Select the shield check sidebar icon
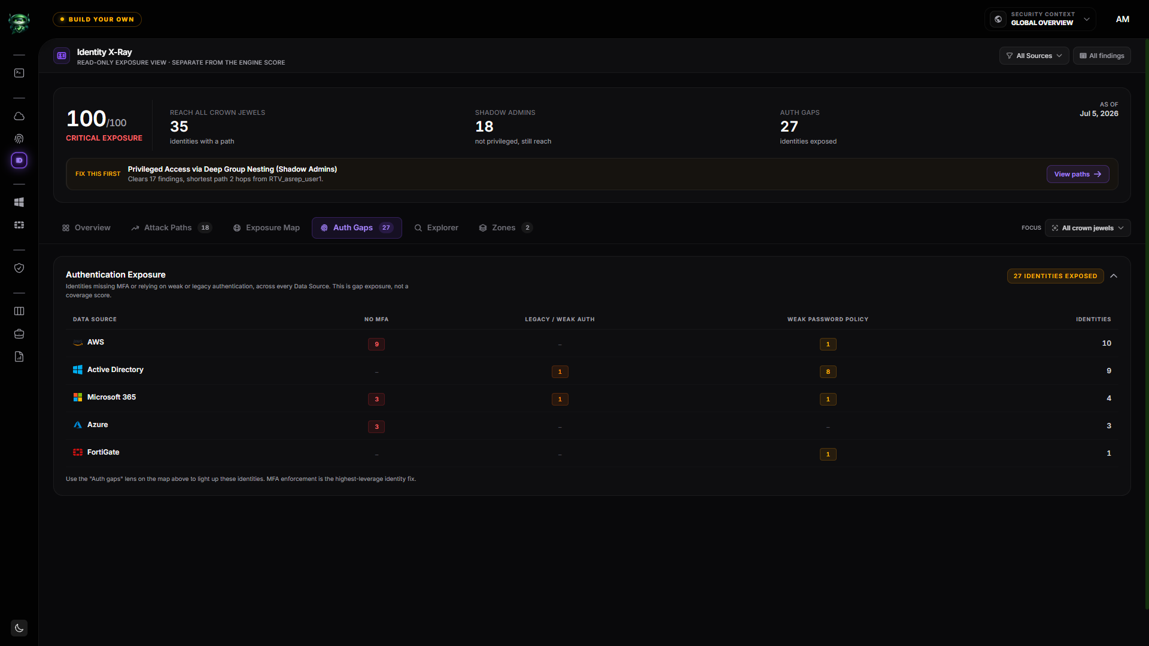Image resolution: width=1149 pixels, height=646 pixels. click(19, 268)
